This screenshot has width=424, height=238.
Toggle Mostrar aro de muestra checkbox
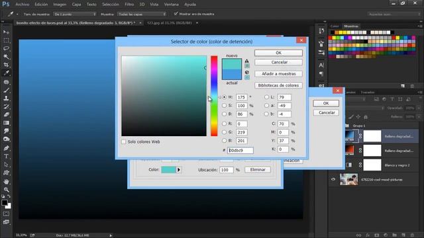176,13
